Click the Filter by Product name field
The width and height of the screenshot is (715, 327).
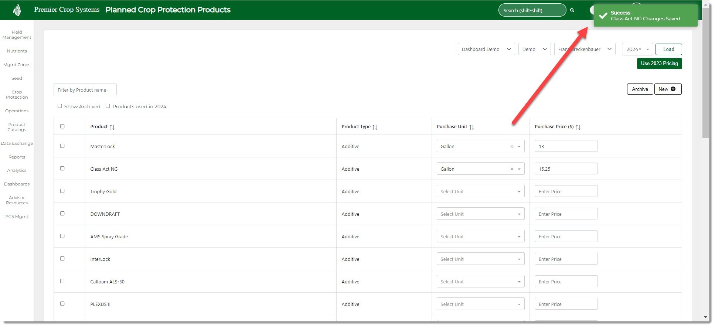(x=85, y=90)
